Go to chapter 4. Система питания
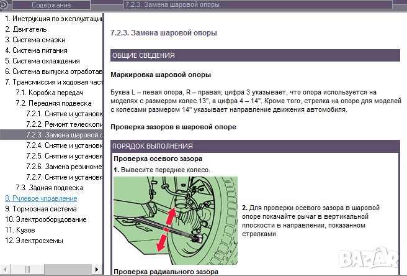This screenshot has height=276, width=407. tap(37, 50)
